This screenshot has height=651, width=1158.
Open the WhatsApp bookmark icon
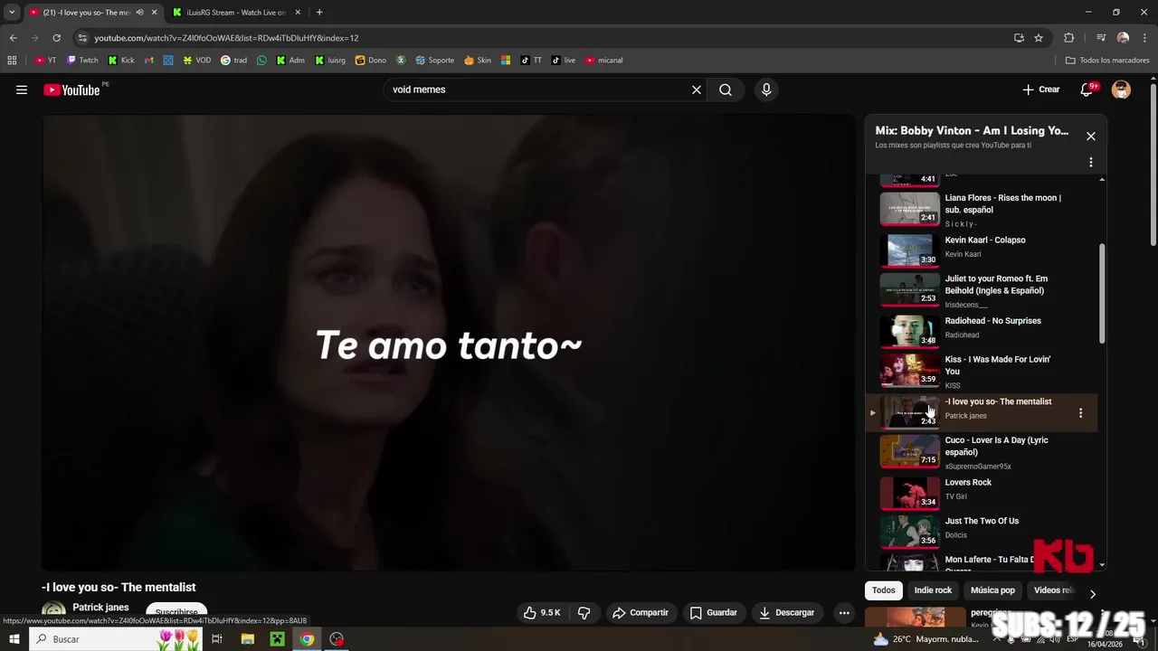[x=261, y=61]
